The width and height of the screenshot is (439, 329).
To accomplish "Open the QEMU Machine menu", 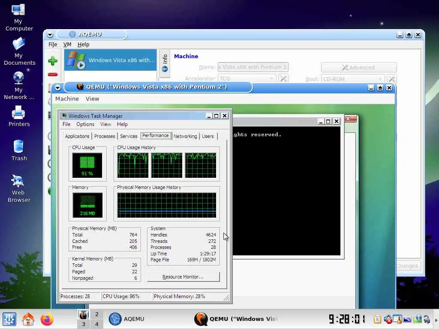I will click(x=67, y=99).
